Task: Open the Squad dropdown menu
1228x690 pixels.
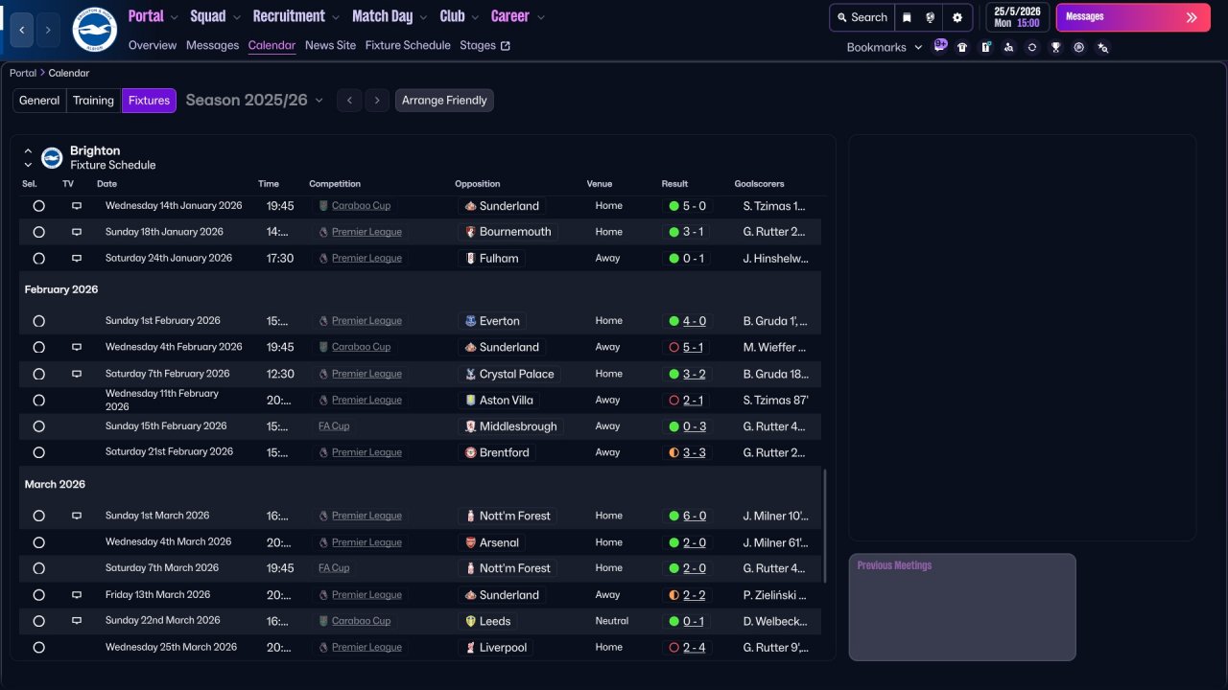Action: tap(216, 16)
